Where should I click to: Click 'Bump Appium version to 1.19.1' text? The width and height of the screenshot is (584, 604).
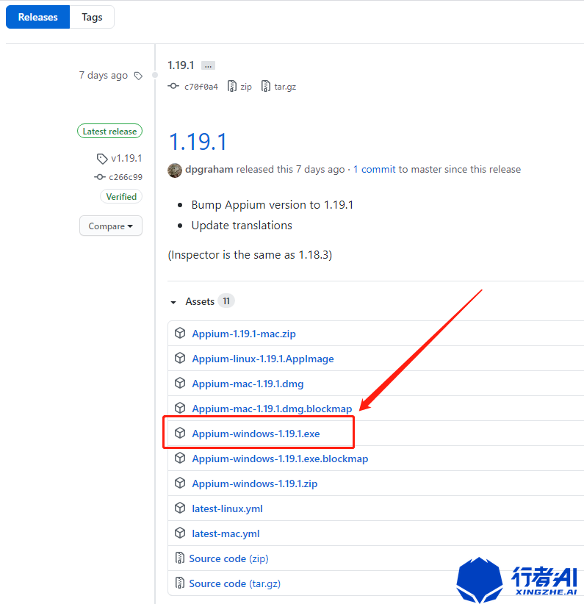click(273, 205)
